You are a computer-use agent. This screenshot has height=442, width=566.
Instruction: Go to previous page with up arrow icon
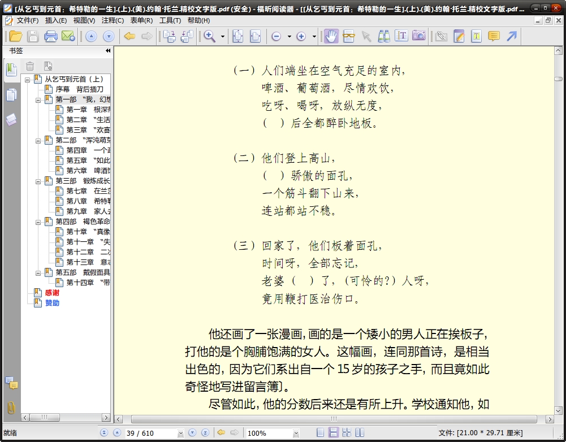[92, 36]
